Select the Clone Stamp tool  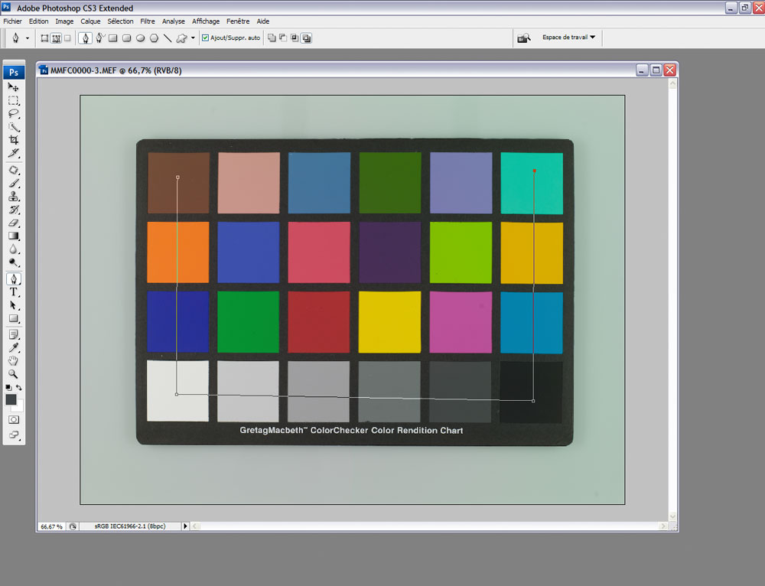coord(13,197)
